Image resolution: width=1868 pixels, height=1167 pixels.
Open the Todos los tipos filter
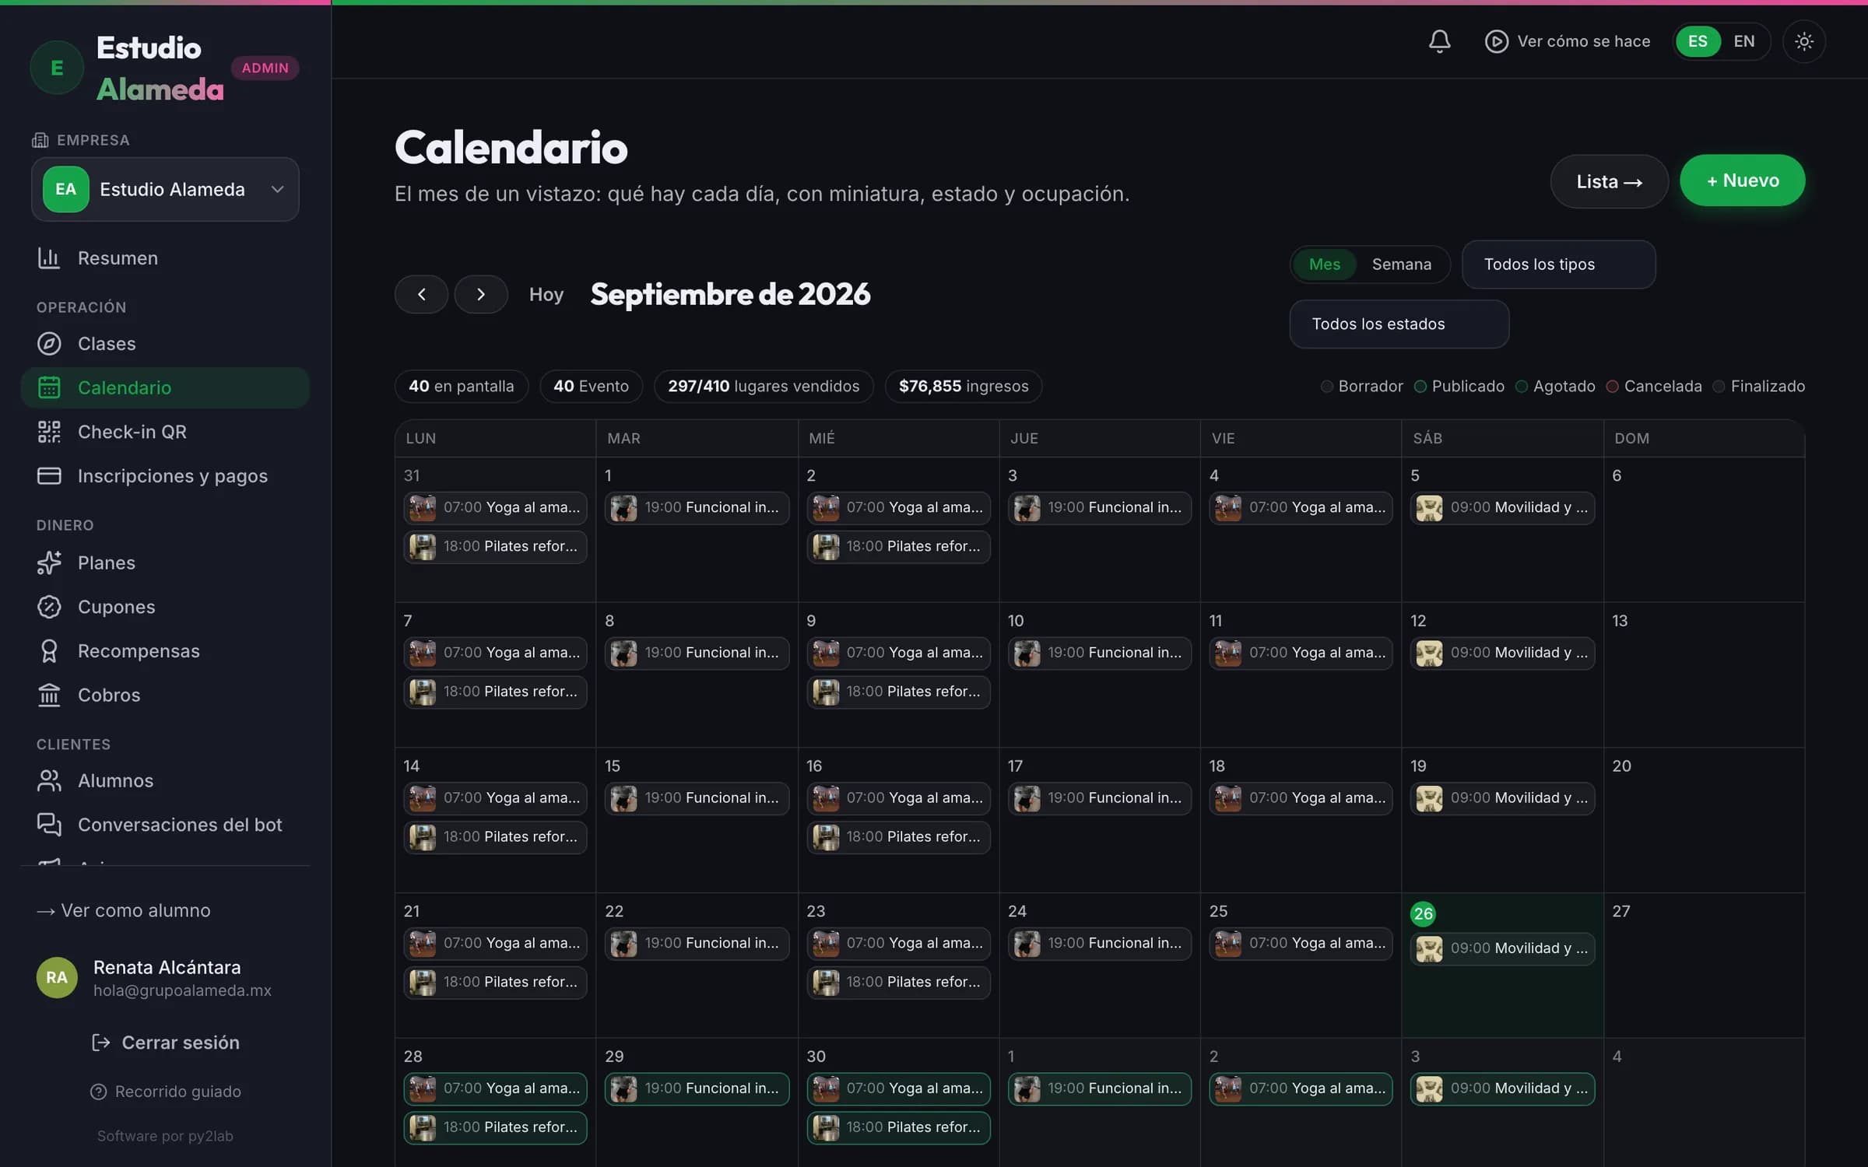pyautogui.click(x=1558, y=265)
